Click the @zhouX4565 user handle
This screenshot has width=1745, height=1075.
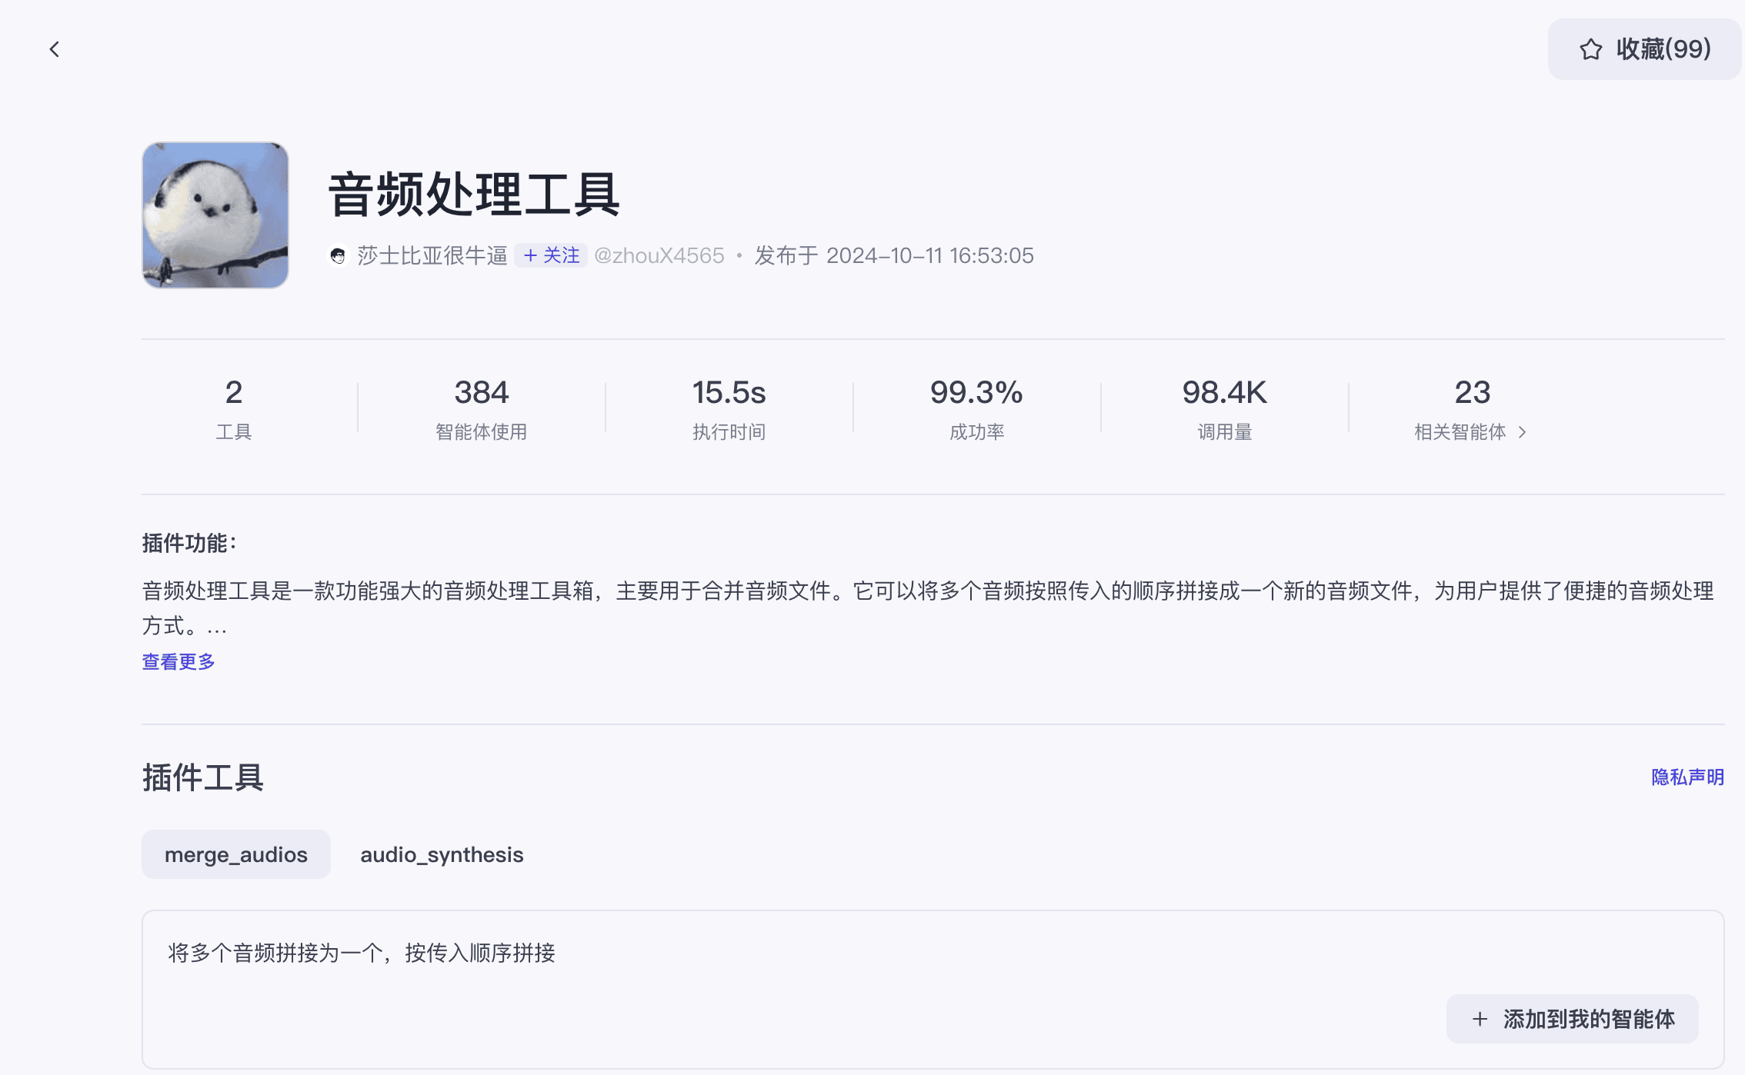[659, 255]
